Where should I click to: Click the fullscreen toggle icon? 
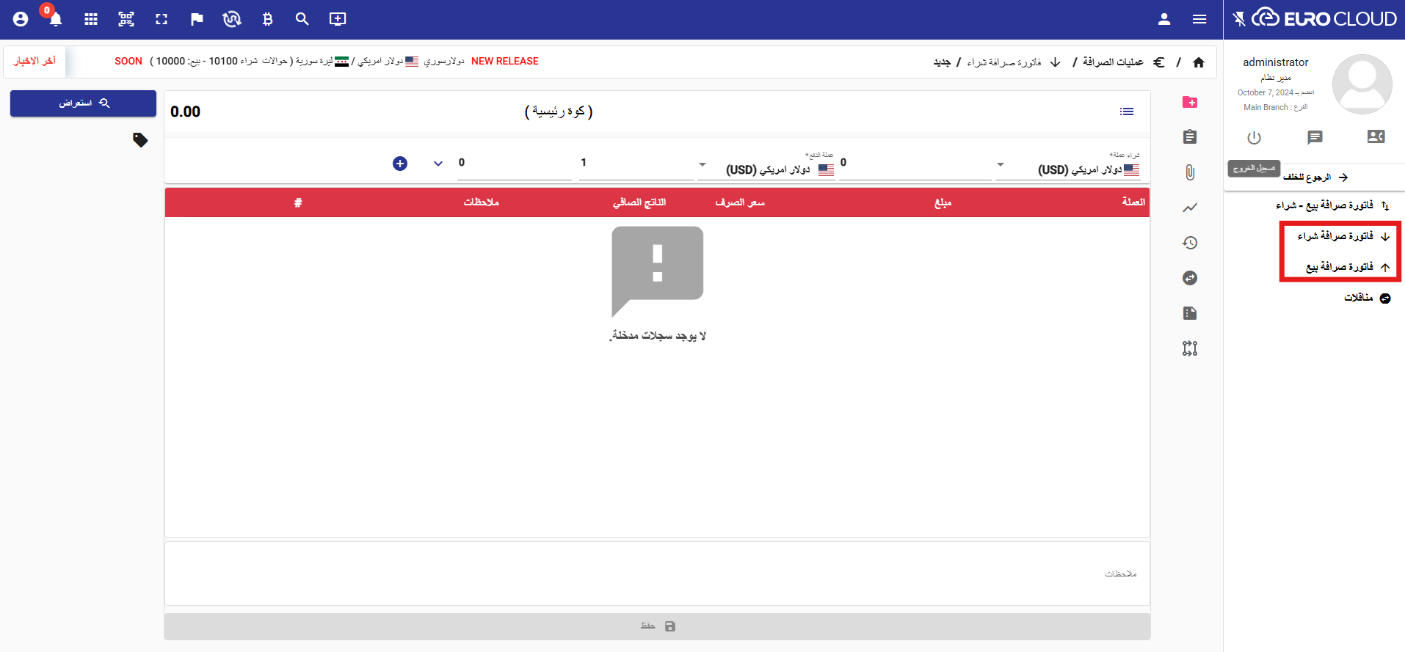pos(161,19)
